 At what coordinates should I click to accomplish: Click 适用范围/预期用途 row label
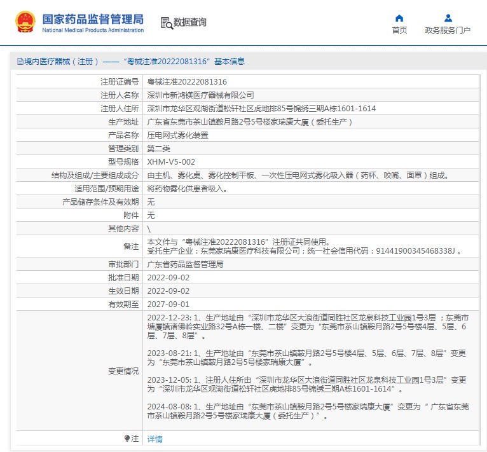pyautogui.click(x=107, y=189)
